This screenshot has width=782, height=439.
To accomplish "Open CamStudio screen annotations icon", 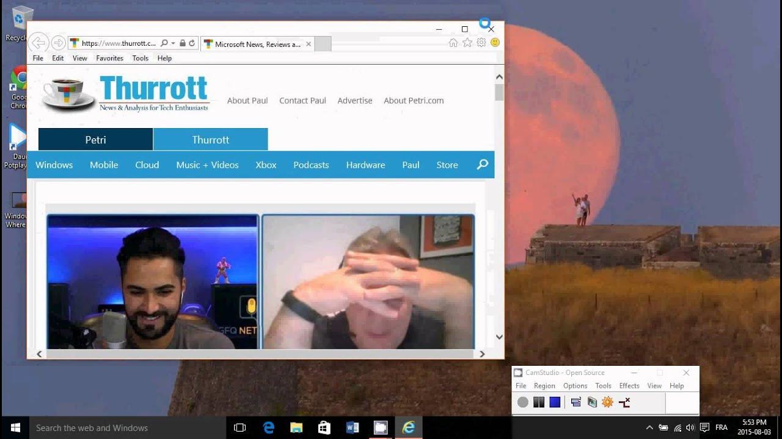I will point(591,402).
